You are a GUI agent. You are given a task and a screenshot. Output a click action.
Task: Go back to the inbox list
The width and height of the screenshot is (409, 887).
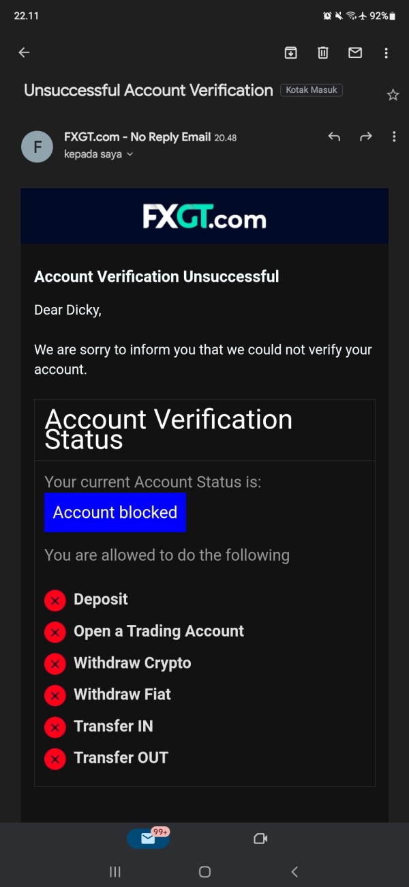tap(25, 53)
